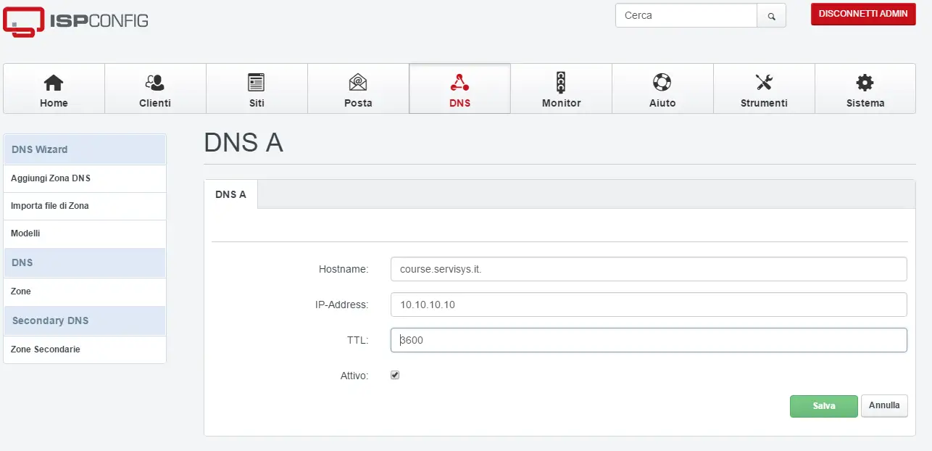Click the Secondary DNS section header
The height and width of the screenshot is (451, 932).
coord(85,320)
